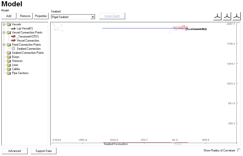The width and height of the screenshot is (243, 156).
Task: Open the Seabed type dropdown
Action: click(93, 17)
